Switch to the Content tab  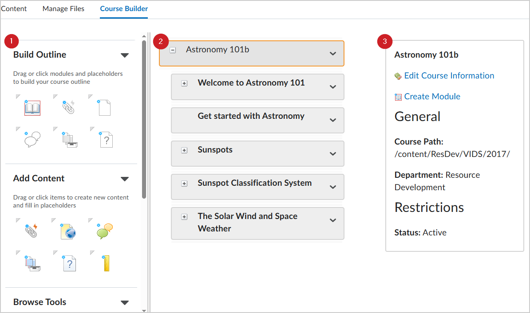(x=14, y=9)
